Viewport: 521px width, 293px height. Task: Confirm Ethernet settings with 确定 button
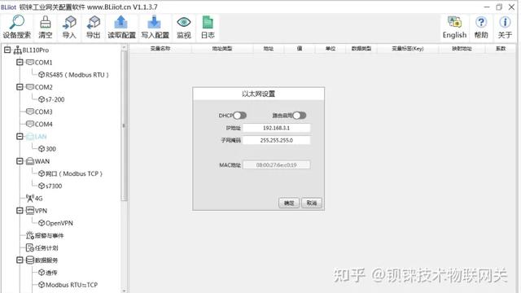coord(289,203)
